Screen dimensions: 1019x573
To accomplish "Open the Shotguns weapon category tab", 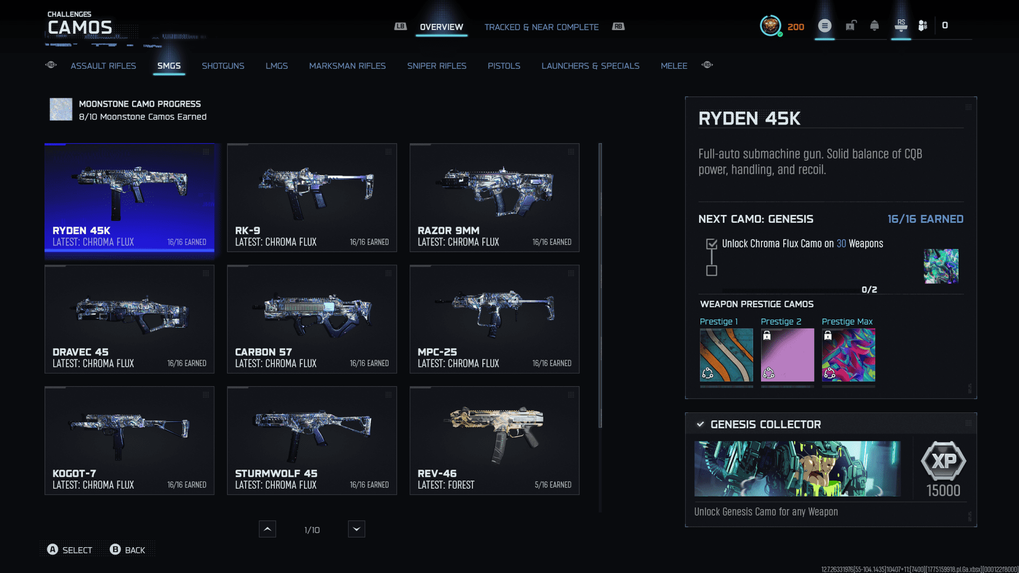I will click(x=223, y=66).
